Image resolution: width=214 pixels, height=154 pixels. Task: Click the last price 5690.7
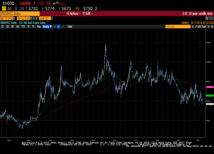(28, 3)
